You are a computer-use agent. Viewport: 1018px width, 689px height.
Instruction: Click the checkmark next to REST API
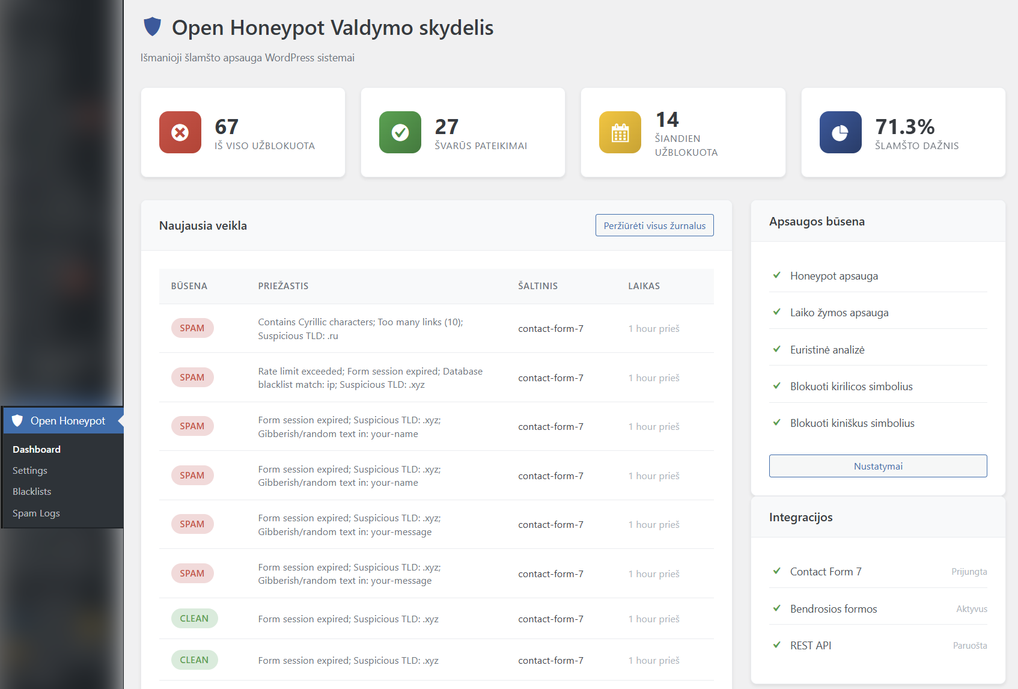(776, 645)
